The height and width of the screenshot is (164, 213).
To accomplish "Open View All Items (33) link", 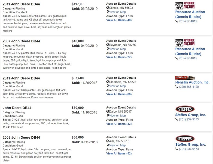I will (119, 124).
